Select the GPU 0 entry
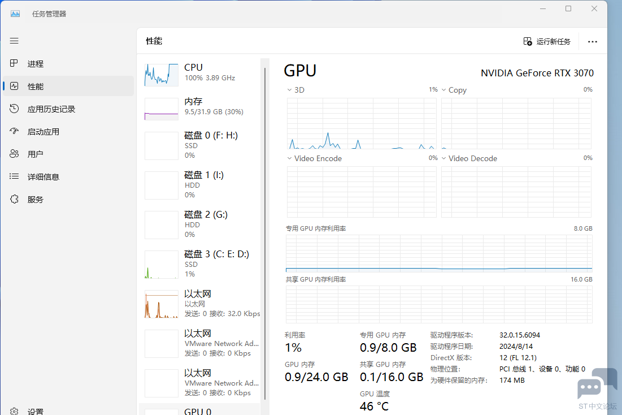 click(x=200, y=410)
